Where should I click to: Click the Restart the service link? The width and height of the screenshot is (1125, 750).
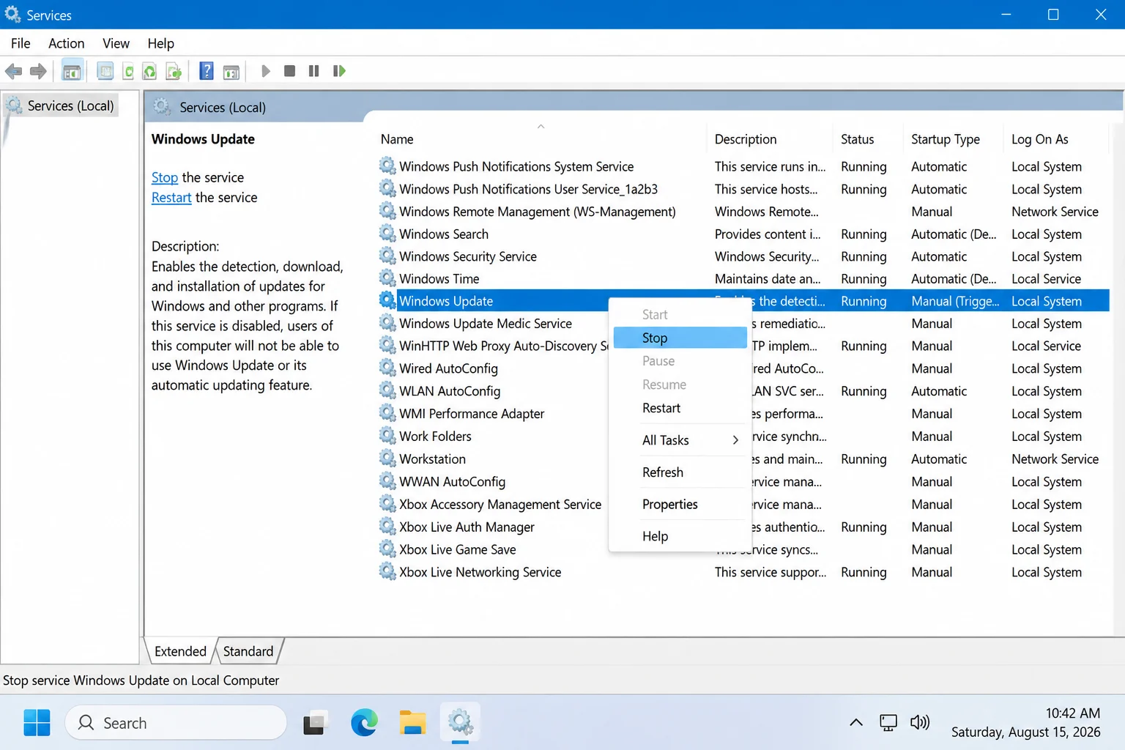click(x=171, y=197)
